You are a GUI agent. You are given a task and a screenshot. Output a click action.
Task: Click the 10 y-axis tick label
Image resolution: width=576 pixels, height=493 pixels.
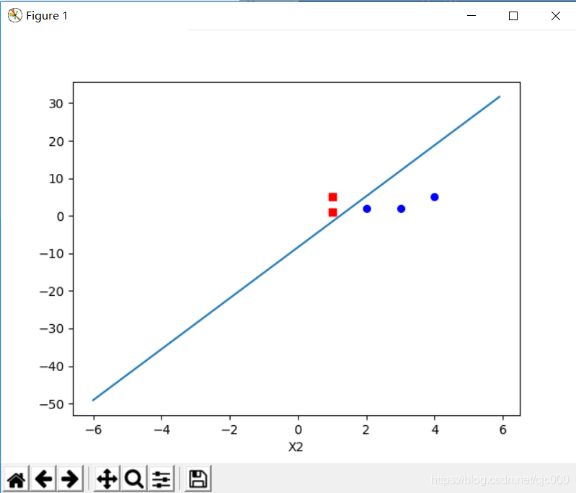56,179
